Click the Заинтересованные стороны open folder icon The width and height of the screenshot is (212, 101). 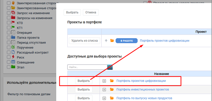click(13, 8)
